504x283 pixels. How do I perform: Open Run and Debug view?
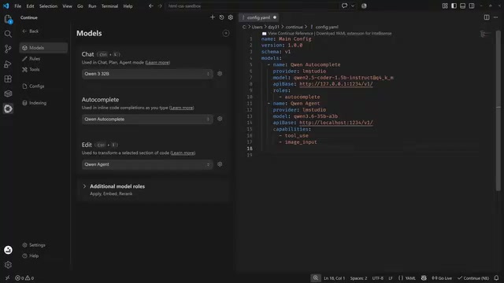(8, 64)
